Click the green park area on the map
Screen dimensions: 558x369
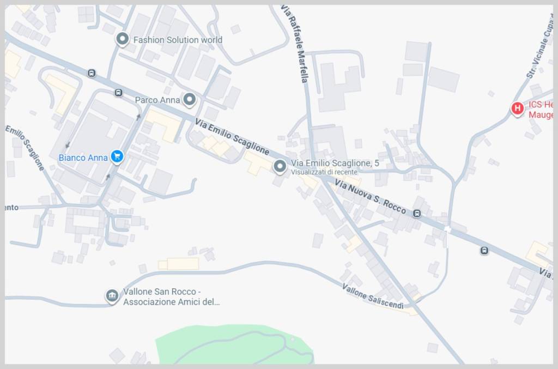(235, 344)
